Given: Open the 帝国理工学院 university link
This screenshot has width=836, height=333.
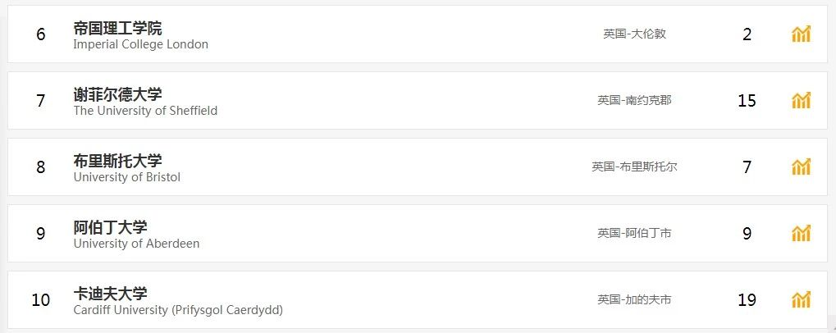Looking at the screenshot, I should tap(117, 28).
